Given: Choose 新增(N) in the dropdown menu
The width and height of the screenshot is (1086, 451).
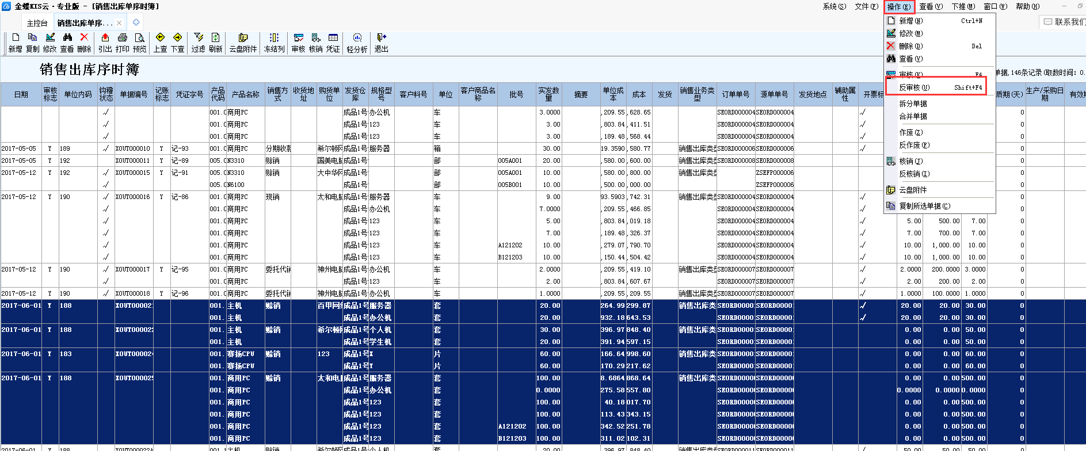Looking at the screenshot, I should [x=939, y=21].
